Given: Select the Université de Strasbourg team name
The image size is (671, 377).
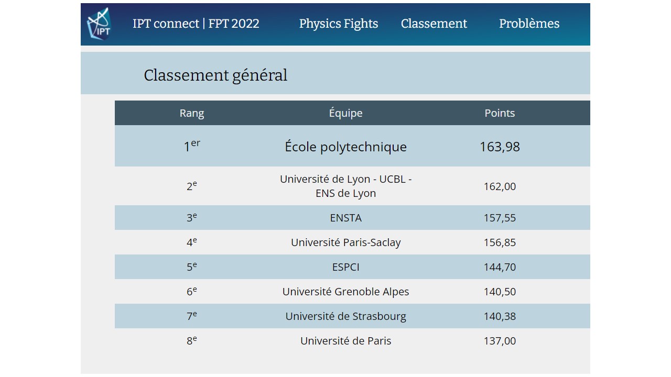Looking at the screenshot, I should tap(346, 316).
